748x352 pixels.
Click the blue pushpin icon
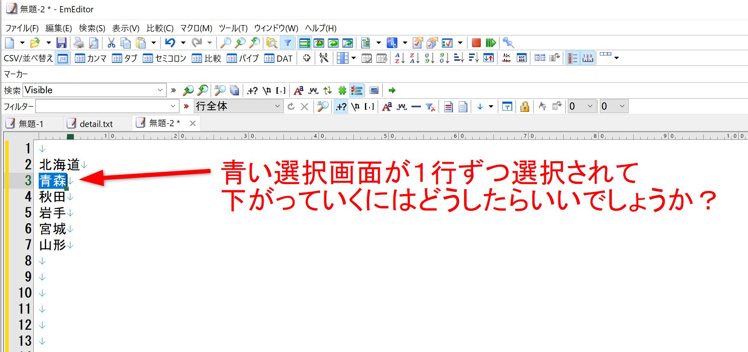(x=508, y=43)
